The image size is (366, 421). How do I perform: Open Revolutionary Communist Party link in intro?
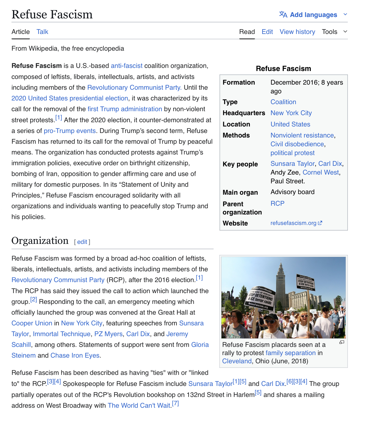tap(134, 87)
